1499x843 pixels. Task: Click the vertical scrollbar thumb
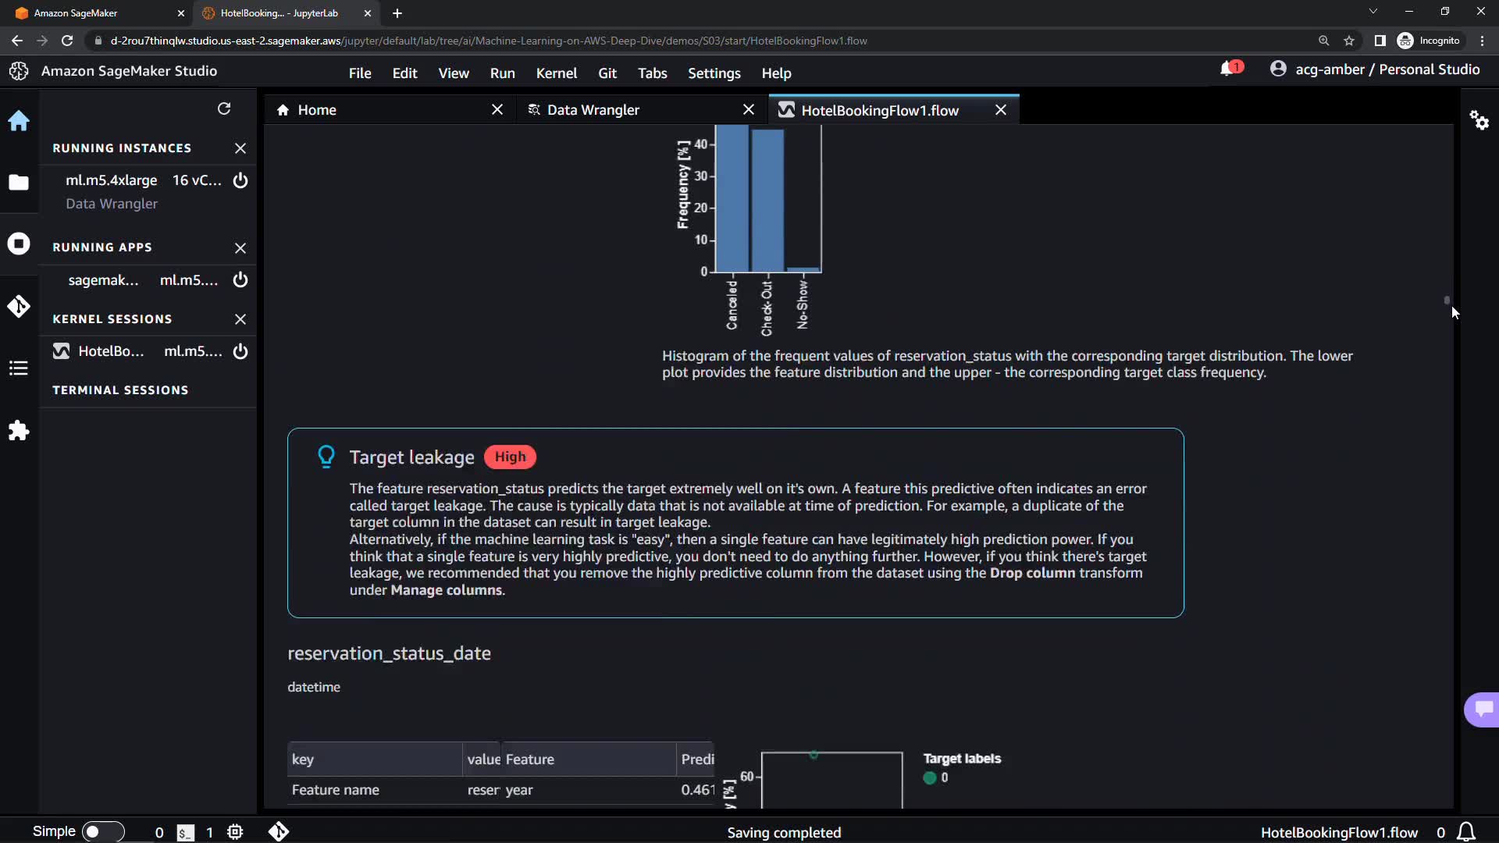tap(1447, 300)
